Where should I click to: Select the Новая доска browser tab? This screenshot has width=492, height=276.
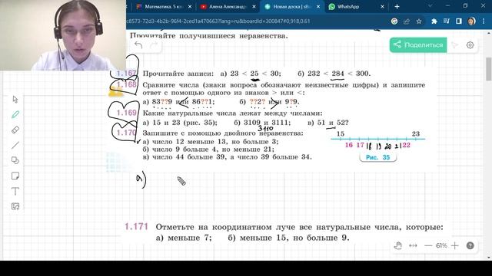click(x=291, y=7)
